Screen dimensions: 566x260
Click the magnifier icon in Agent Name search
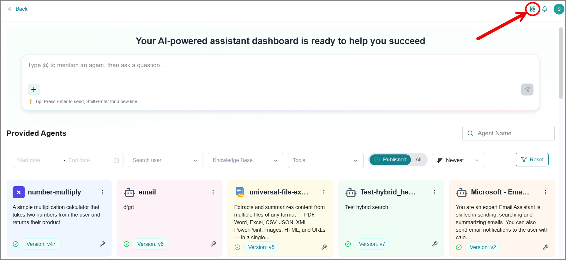click(x=470, y=133)
